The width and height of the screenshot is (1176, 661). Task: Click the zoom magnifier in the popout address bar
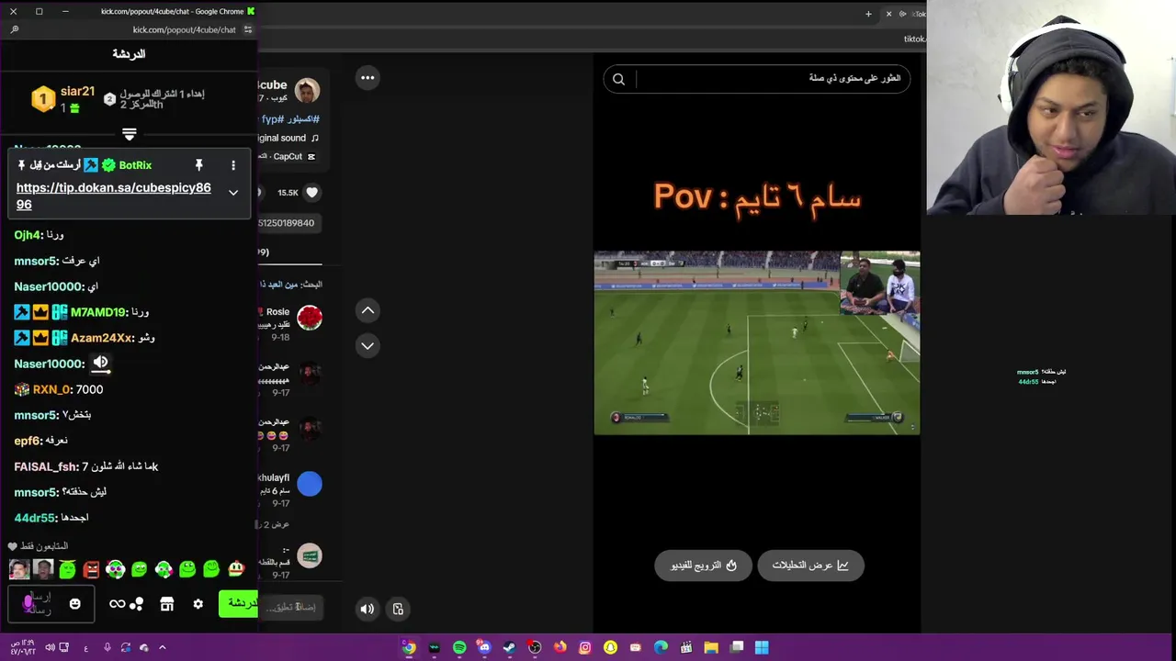click(x=15, y=29)
